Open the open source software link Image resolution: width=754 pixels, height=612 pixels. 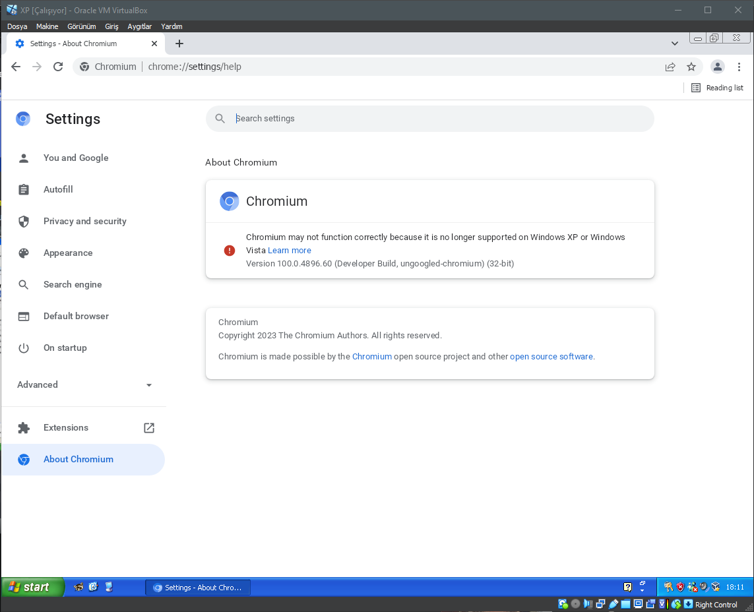pos(551,357)
